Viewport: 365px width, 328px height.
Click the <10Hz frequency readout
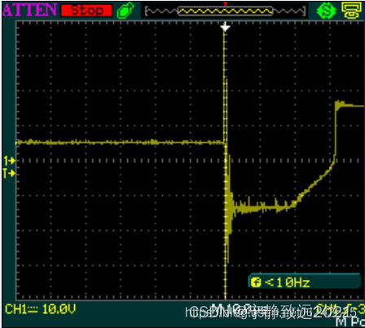(288, 282)
